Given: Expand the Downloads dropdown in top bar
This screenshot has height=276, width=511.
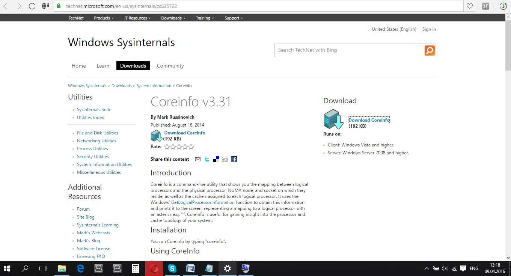Looking at the screenshot, I should (x=173, y=18).
